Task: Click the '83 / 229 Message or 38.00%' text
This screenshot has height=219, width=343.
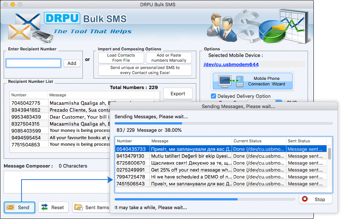Action: coord(149,130)
